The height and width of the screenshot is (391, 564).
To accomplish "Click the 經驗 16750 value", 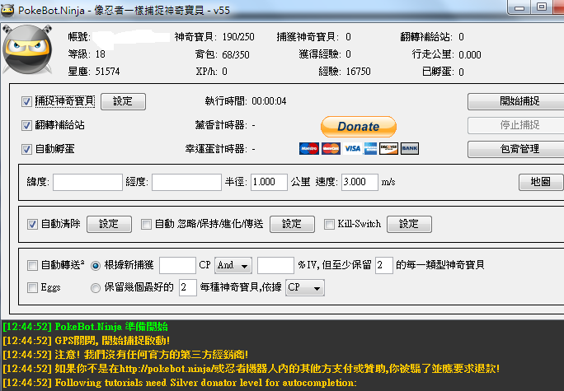I will tap(358, 72).
